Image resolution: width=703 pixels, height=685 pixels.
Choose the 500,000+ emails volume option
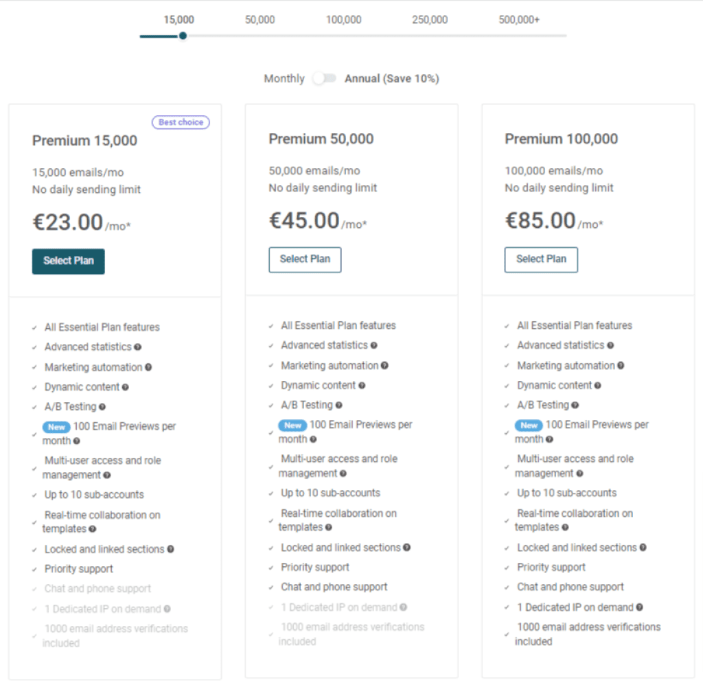pos(519,20)
